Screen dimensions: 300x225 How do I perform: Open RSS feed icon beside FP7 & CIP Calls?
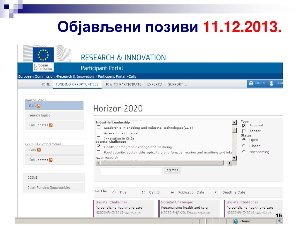(39, 150)
